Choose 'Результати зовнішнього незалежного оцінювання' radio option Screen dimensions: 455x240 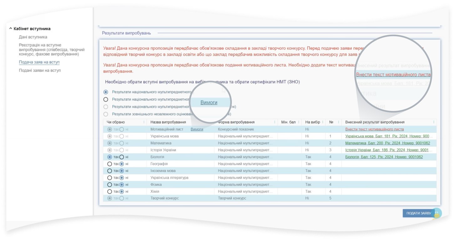[106, 114]
